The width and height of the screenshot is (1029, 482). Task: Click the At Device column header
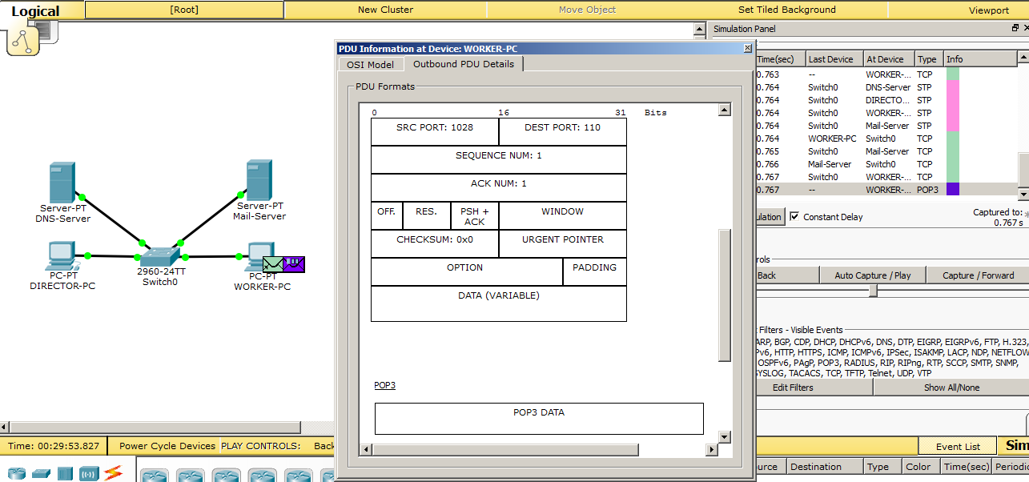pos(889,59)
